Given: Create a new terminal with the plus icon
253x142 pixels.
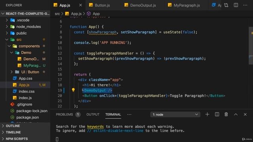Looking at the screenshot, I should pyautogui.click(x=207, y=114).
